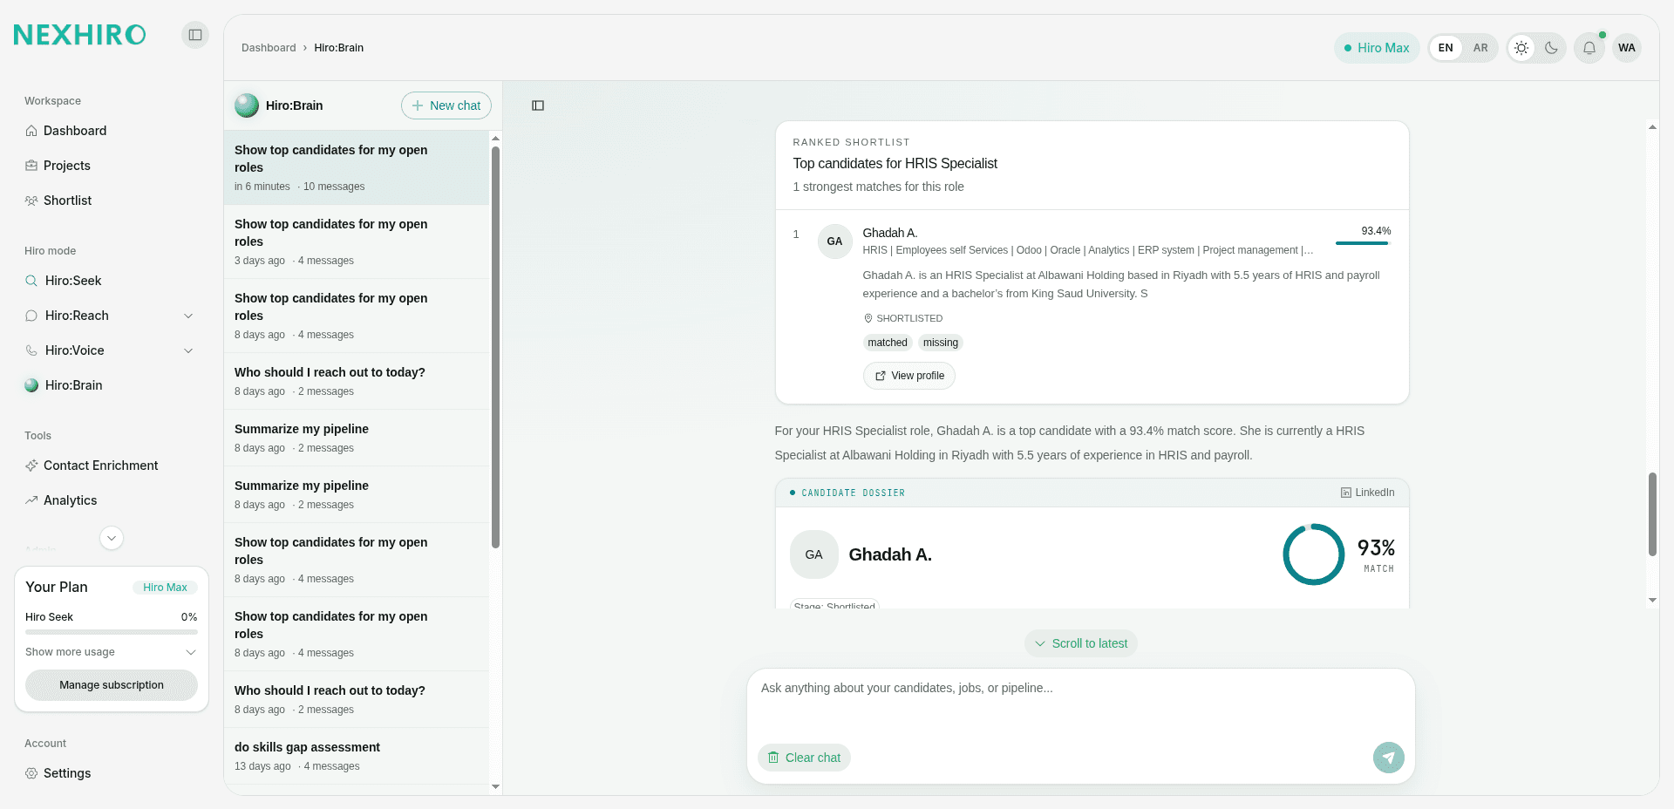Click the conversation scroll-down arrow
The image size is (1674, 809).
point(1652,600)
